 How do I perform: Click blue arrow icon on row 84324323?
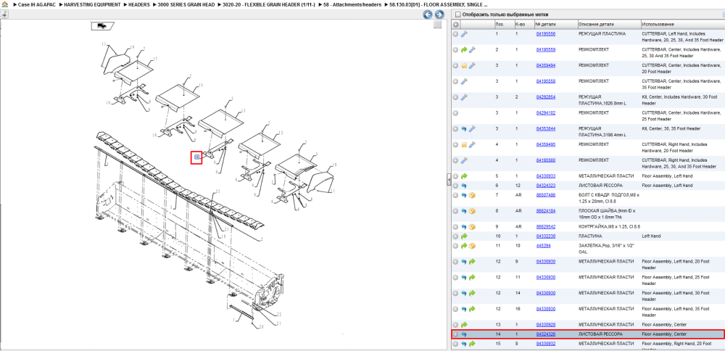coord(464,186)
